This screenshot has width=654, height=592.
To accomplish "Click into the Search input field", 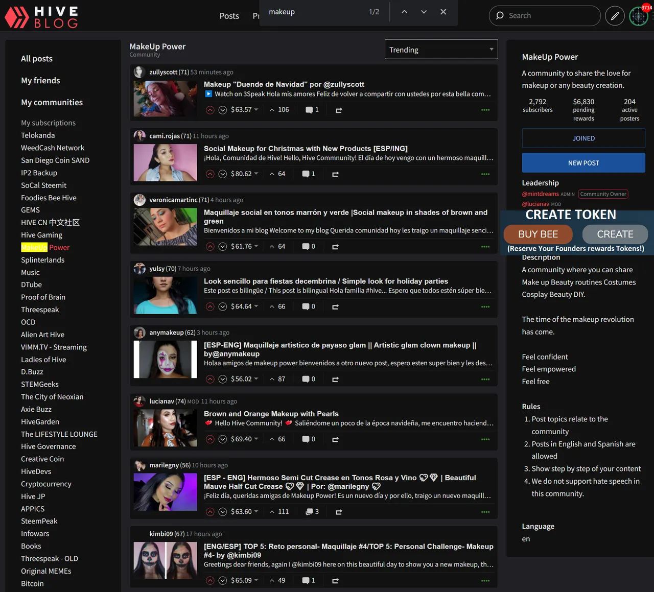I will click(545, 16).
